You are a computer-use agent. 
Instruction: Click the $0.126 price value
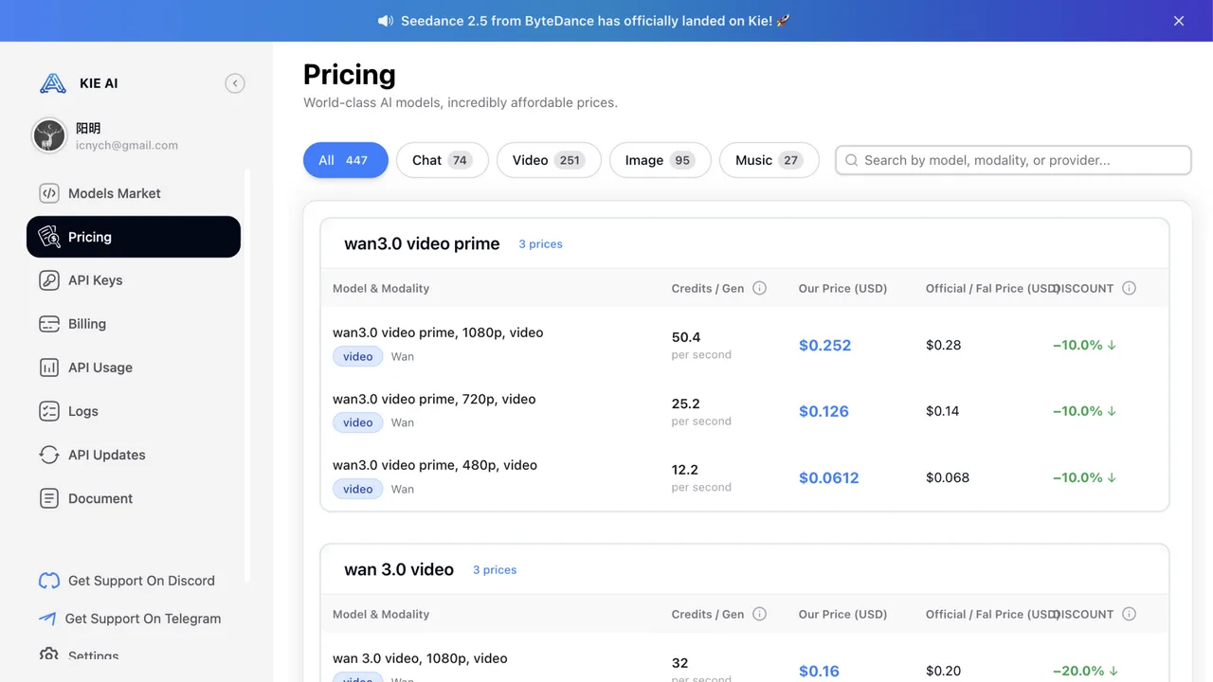[x=824, y=411]
